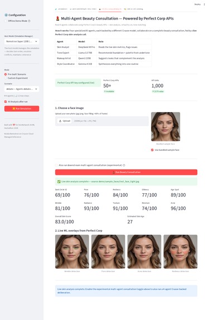Image resolution: width=209 pixels, height=320 pixels.
Task: Click the 89/100 Age Spot score
Action: pos(178,195)
